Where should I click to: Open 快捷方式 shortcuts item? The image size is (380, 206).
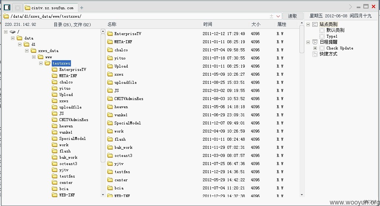click(328, 54)
